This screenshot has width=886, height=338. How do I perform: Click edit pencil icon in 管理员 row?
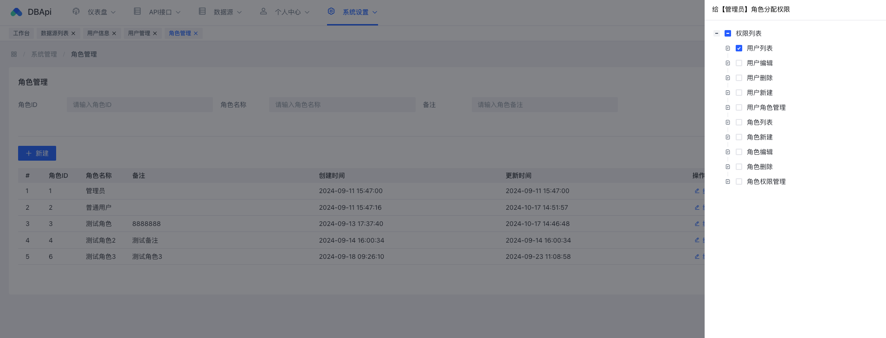(x=697, y=191)
